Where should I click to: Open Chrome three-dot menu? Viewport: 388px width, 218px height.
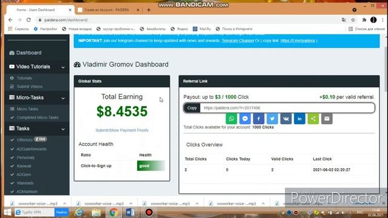pyautogui.click(x=383, y=20)
